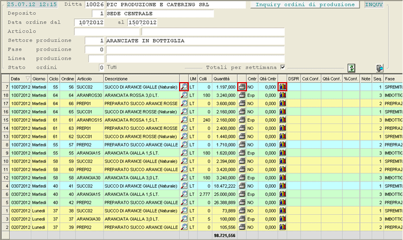Image resolution: width=403 pixels, height=240 pixels.
Task: Click the Ciclo column header
Action: click(x=54, y=79)
